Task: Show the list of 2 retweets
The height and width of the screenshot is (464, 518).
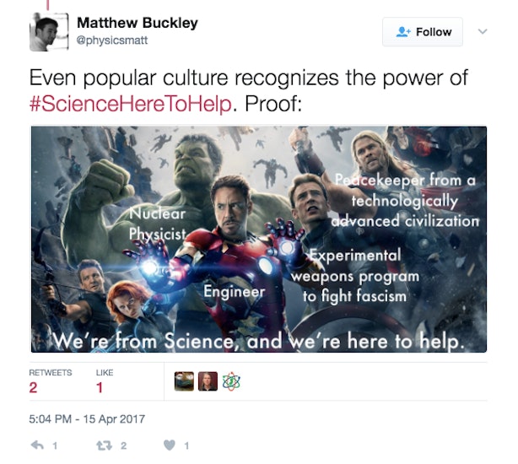Action: (x=51, y=381)
